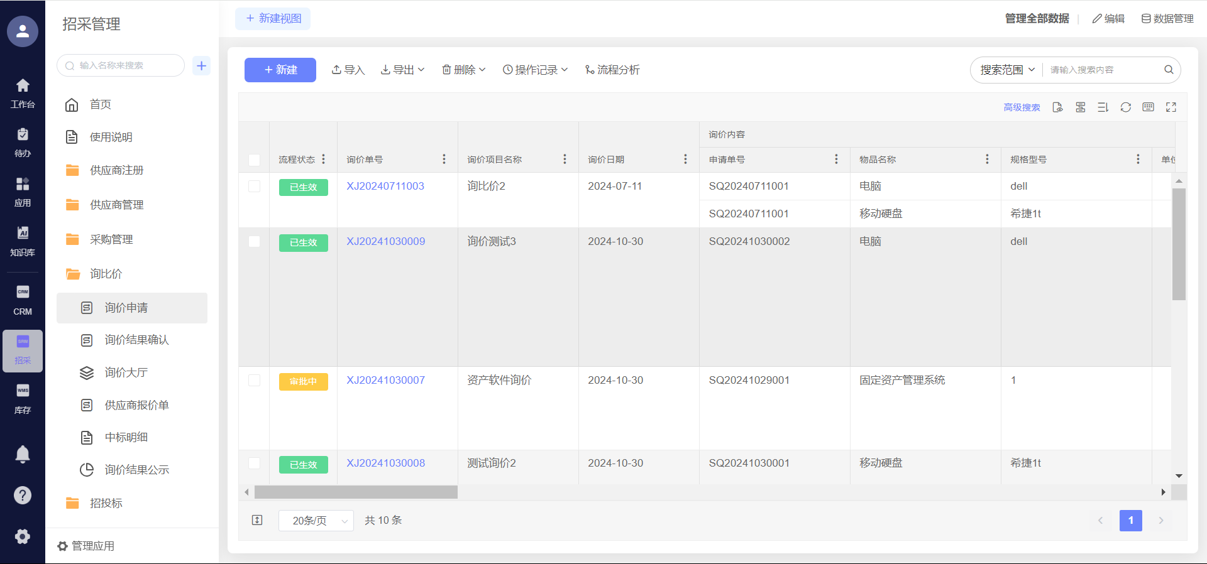1207x564 pixels.
Task: Open the help question mark icon
Action: point(23,496)
